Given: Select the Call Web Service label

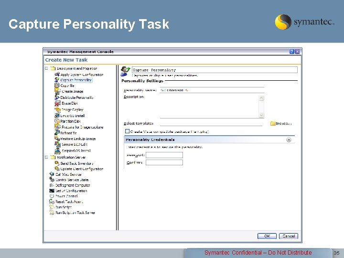Looking at the screenshot, I should point(68,174).
